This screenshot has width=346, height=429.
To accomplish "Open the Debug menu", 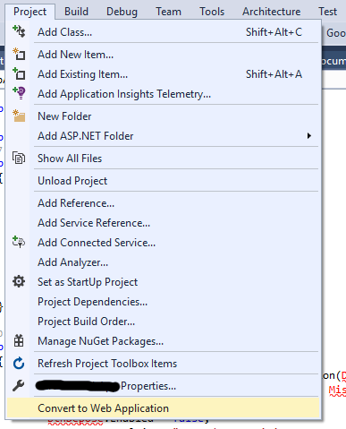I will pos(122,12).
